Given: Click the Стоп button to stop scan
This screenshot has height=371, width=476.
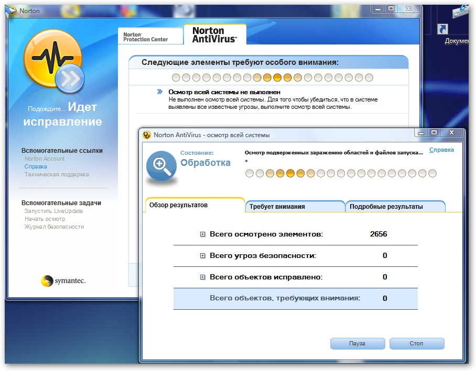Looking at the screenshot, I should click(416, 343).
